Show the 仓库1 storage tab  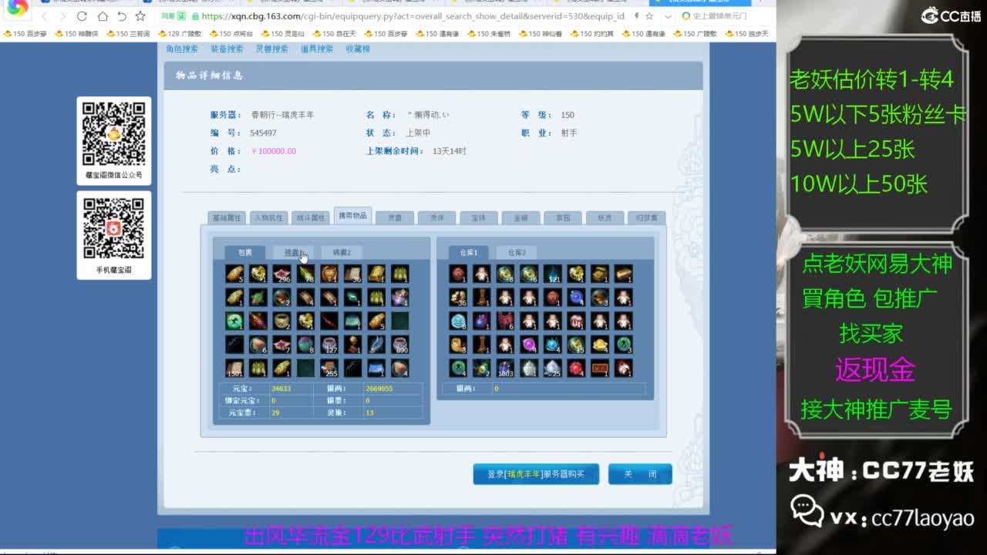469,252
